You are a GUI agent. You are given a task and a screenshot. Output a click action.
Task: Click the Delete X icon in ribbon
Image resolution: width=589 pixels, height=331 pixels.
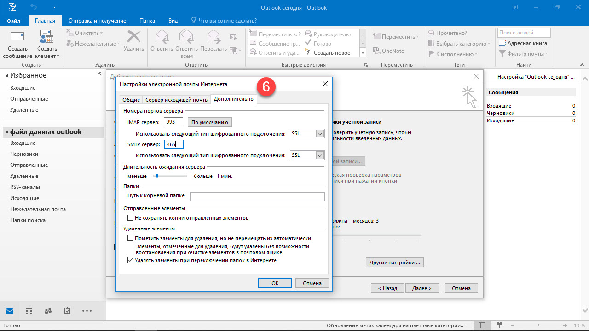click(134, 37)
